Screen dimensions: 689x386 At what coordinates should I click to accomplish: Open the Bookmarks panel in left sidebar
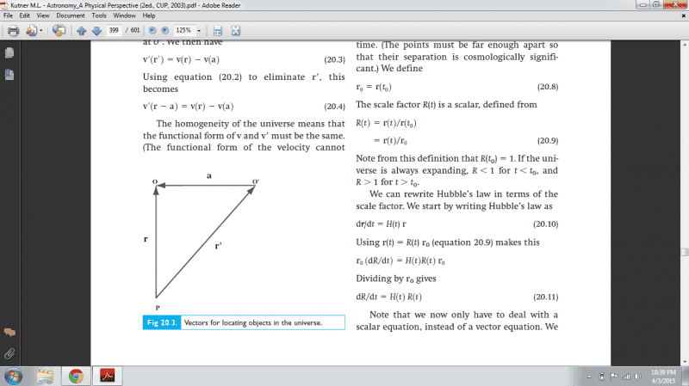9,75
